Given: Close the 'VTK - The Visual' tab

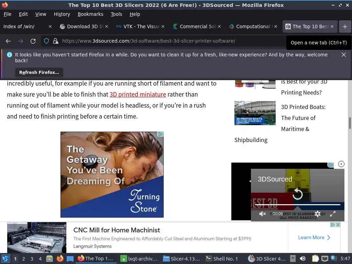Looking at the screenshot, I should point(163,26).
